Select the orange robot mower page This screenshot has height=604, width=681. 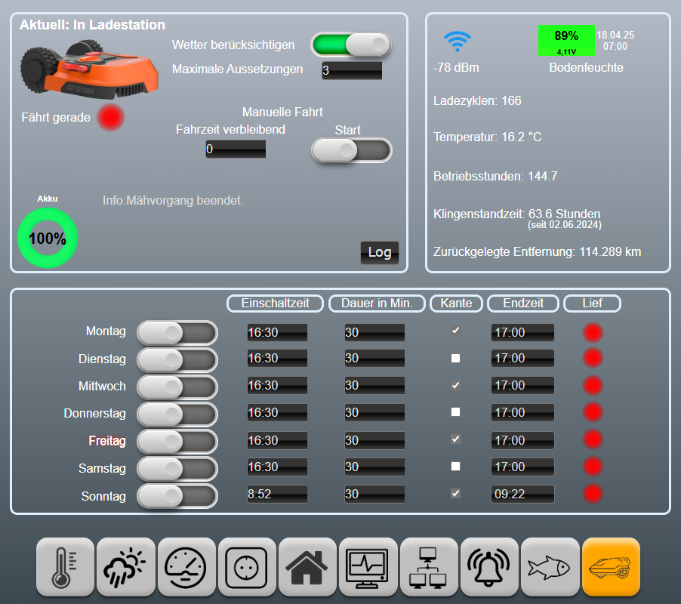pos(611,567)
